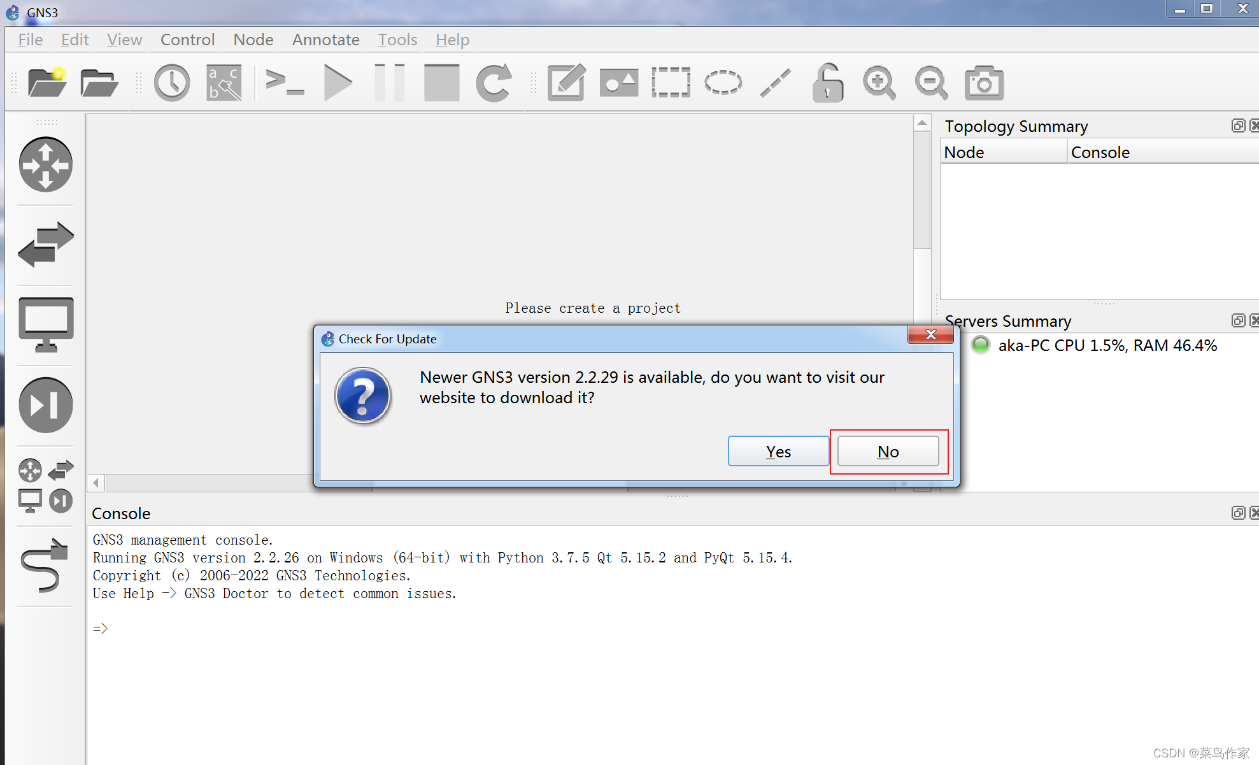The height and width of the screenshot is (765, 1259).
Task: Click workspace horizontal scrollbar left arrow
Action: (96, 483)
